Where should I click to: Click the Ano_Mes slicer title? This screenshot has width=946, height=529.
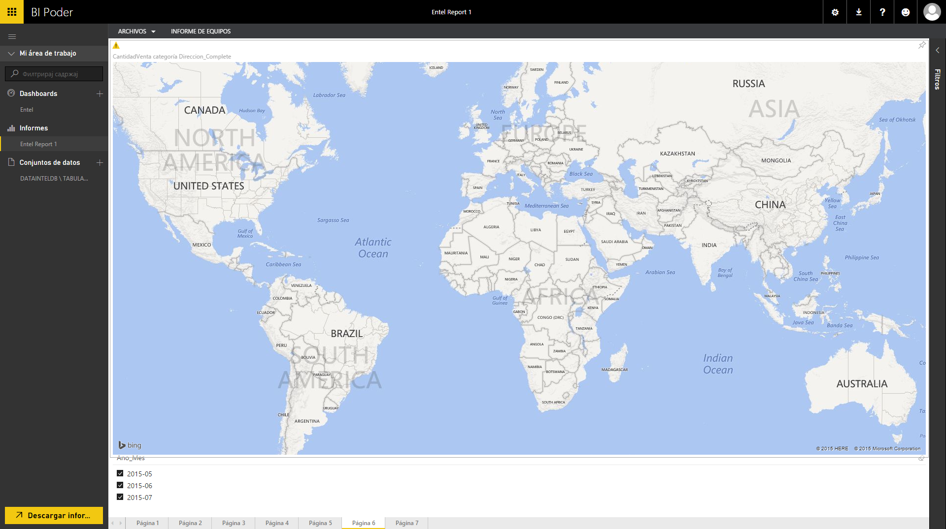click(131, 458)
